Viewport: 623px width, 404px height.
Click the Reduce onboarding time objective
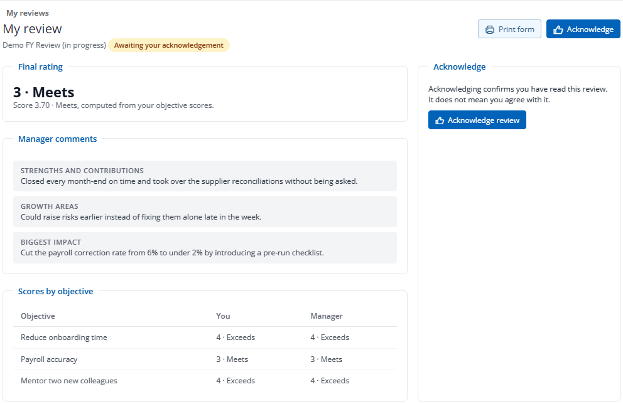64,338
